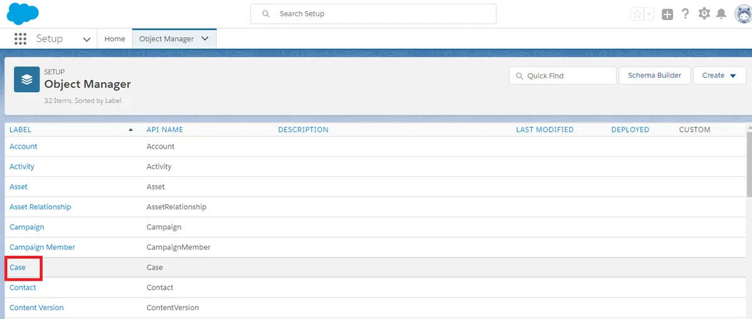The width and height of the screenshot is (752, 319).
Task: Open the App Launcher dots grid
Action: (20, 39)
